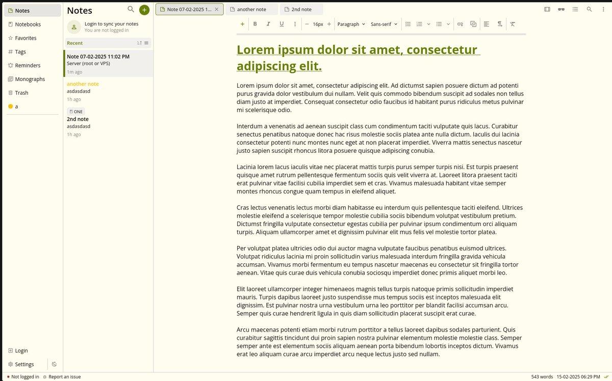Change the text direction

[x=500, y=24]
